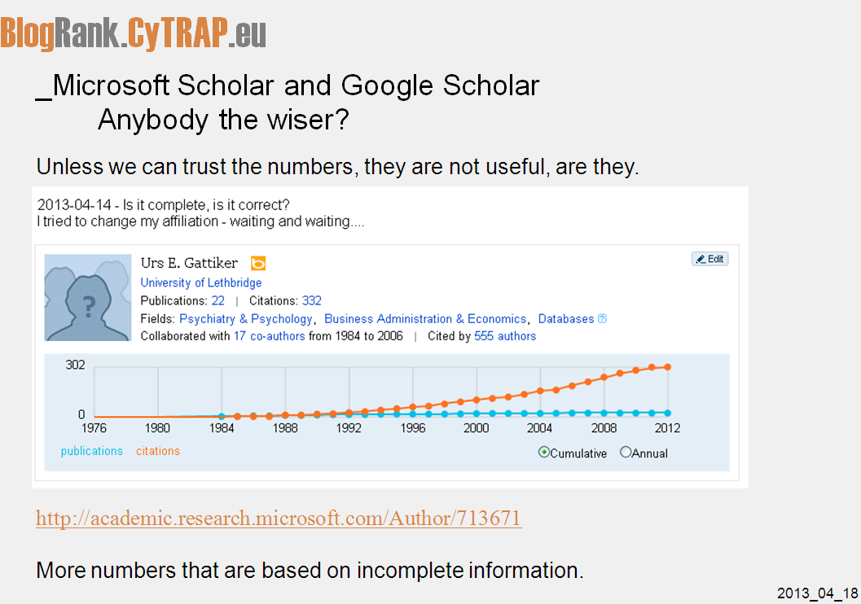Click the orange Bing icon beside Urs E. Gattiker
The image size is (861, 604).
258,263
